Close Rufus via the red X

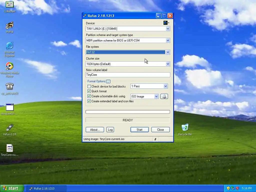click(x=170, y=16)
